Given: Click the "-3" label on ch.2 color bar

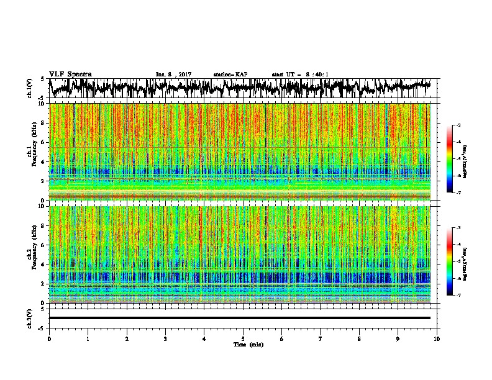Looking at the screenshot, I should tap(458, 228).
